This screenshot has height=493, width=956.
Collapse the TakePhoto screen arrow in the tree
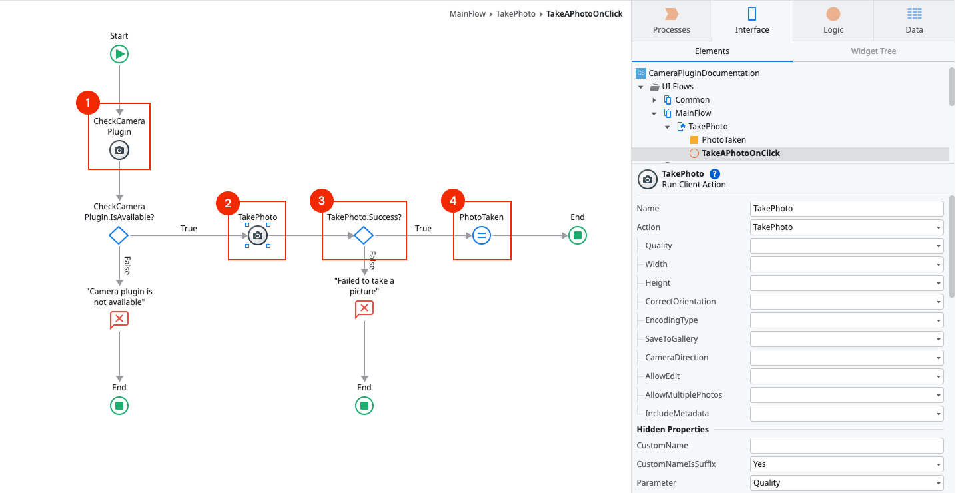click(668, 127)
